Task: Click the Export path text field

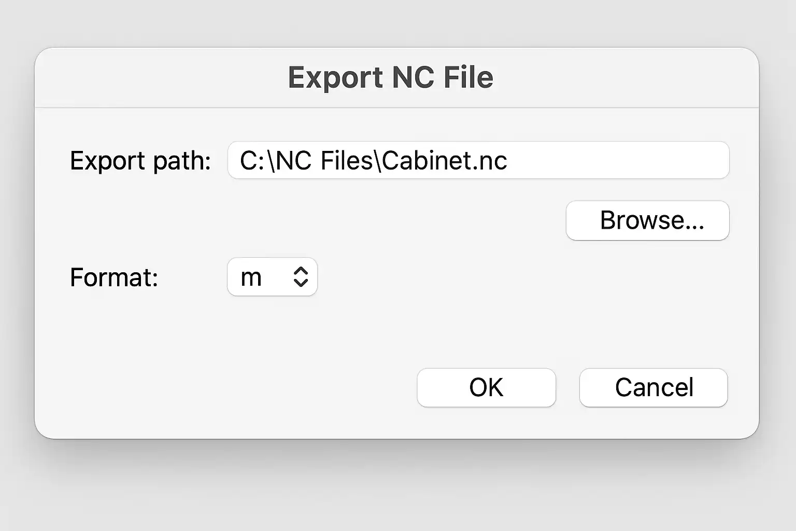Action: [478, 160]
